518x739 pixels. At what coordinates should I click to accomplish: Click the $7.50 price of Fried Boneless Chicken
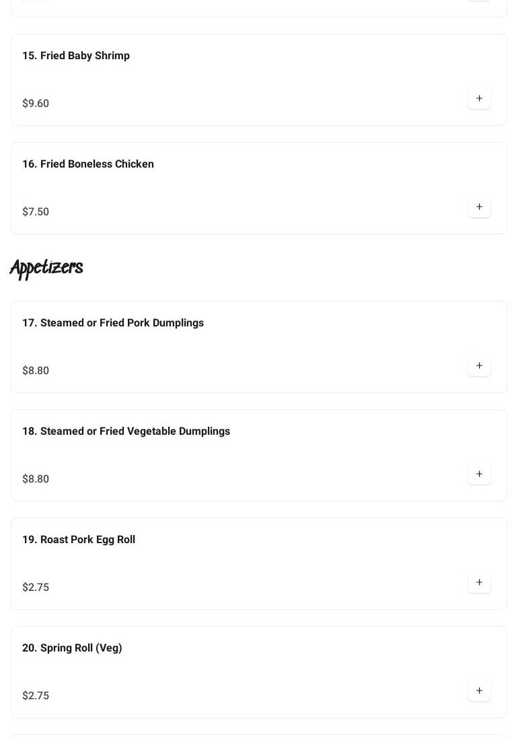36,212
